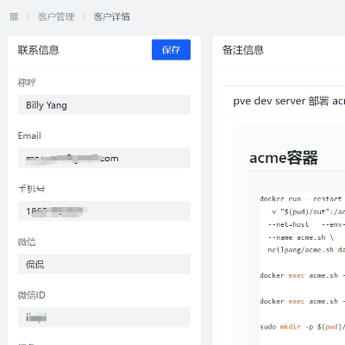Edit the 微信 field containing 侃侃
The image size is (345, 345).
click(x=104, y=264)
